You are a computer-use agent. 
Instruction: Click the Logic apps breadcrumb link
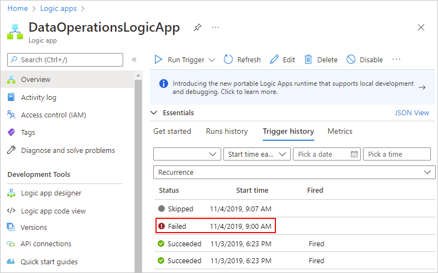[59, 9]
